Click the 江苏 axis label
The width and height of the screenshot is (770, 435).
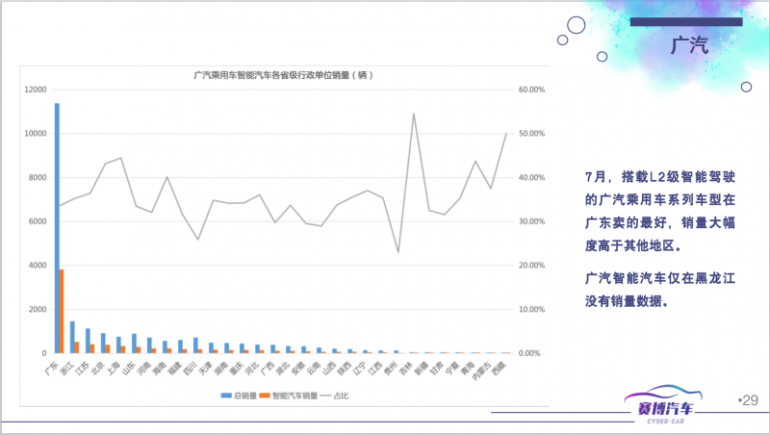[x=82, y=369]
